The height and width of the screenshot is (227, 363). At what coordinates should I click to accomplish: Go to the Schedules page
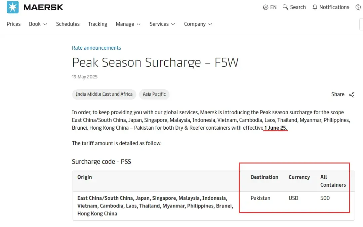point(68,24)
